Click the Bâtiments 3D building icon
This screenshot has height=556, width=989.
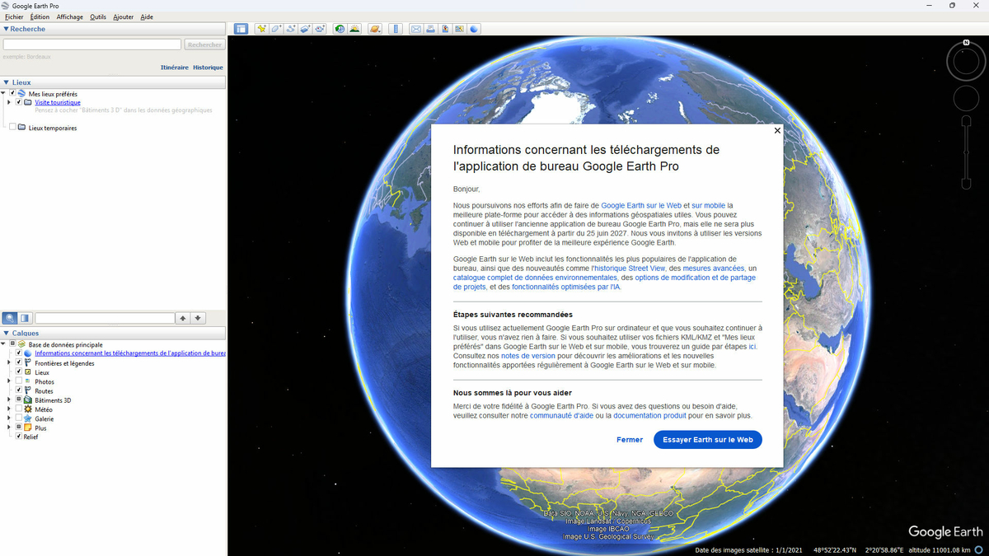click(x=28, y=400)
